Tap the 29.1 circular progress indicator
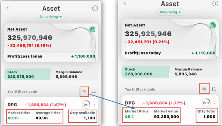This screenshot has width=222, height=126. pyautogui.click(x=86, y=105)
